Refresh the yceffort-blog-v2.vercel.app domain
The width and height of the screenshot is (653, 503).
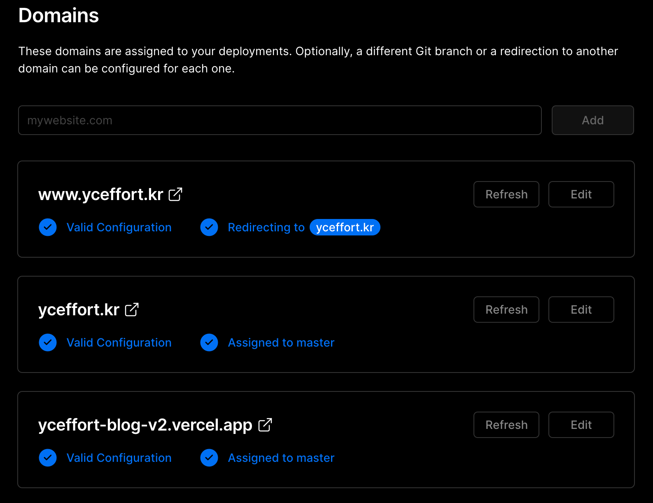(506, 425)
